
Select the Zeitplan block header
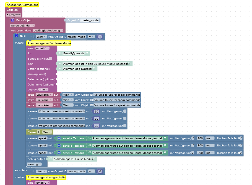(12, 10)
